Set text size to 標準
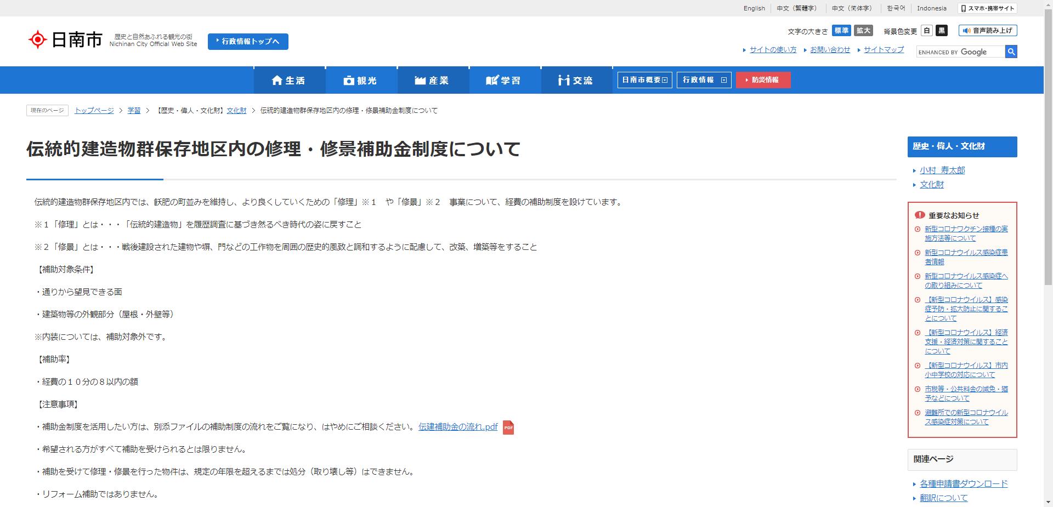The image size is (1053, 507). click(841, 31)
